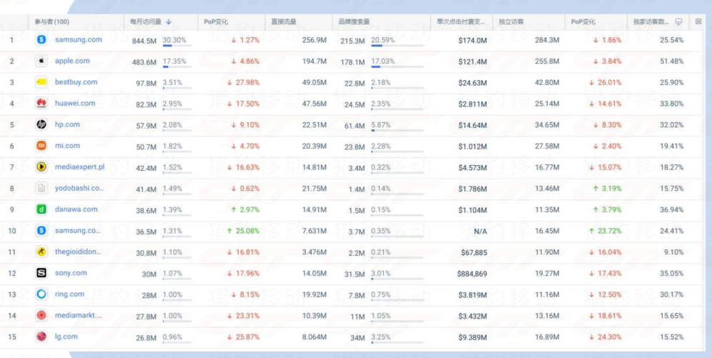The image size is (712, 358).
Task: Click the $174.0M PPC spend value
Action: tap(473, 41)
